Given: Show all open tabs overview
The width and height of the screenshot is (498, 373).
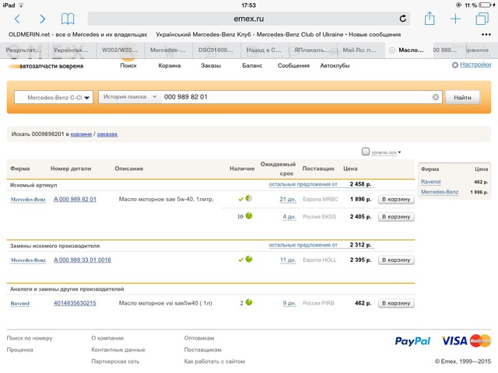Looking at the screenshot, I should (482, 19).
